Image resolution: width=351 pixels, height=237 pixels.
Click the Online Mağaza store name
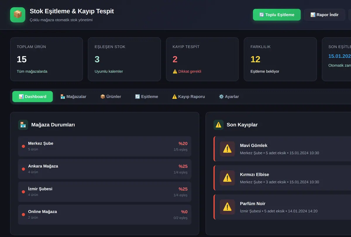[x=42, y=212]
